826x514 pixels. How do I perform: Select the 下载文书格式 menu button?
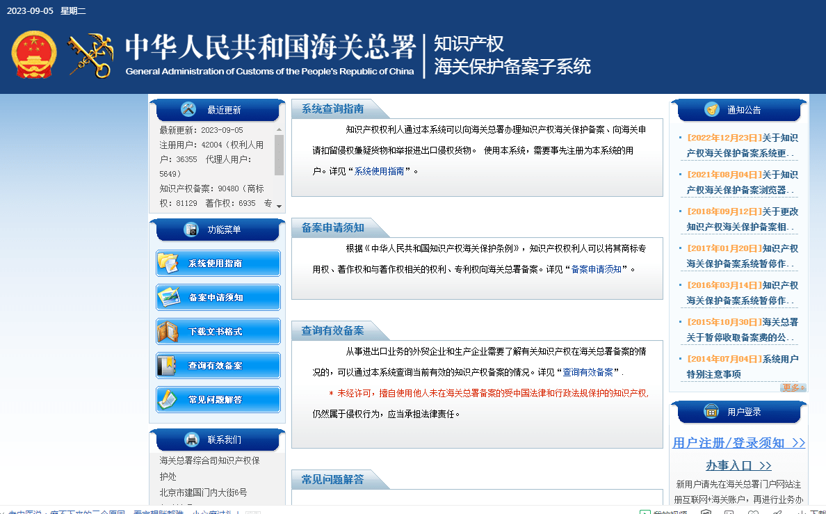tap(218, 332)
